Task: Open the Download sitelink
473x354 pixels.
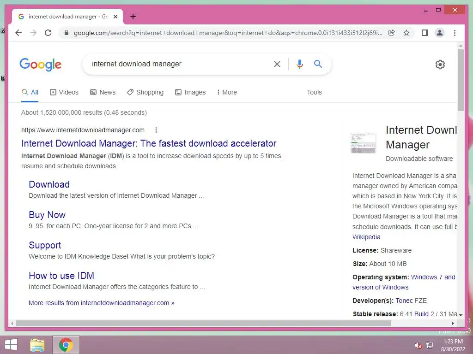Action: tap(49, 184)
